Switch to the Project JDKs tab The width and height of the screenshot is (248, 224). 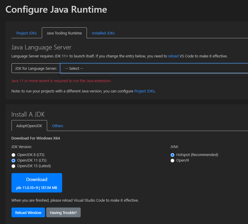coord(27,33)
